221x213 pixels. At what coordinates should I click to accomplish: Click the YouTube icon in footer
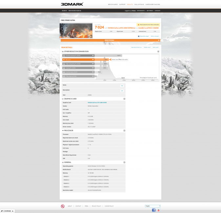(159, 210)
